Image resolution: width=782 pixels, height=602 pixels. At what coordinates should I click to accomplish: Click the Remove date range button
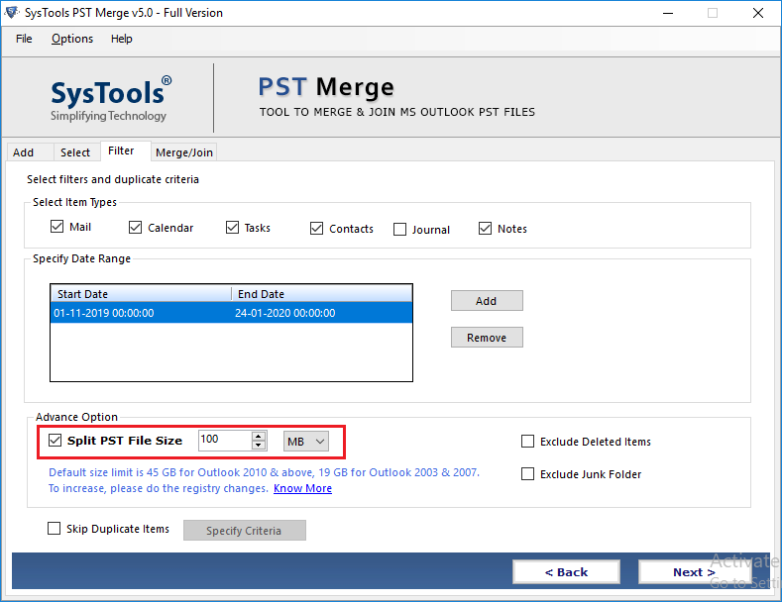tap(487, 338)
